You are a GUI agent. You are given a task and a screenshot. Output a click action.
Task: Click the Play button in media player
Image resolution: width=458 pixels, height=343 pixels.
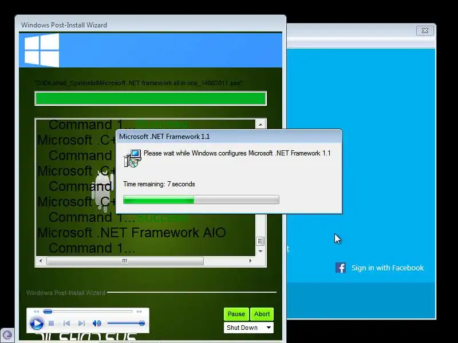(37, 323)
